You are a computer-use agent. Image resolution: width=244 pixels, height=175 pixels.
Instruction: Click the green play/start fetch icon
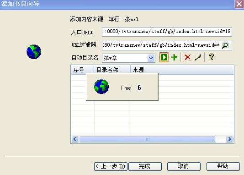[164, 57]
